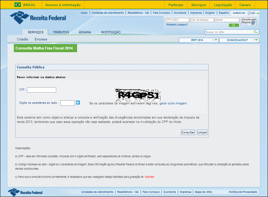The width and height of the screenshot is (268, 197).
Task: Open the Cidadão submenu item
Action: pyautogui.click(x=23, y=39)
